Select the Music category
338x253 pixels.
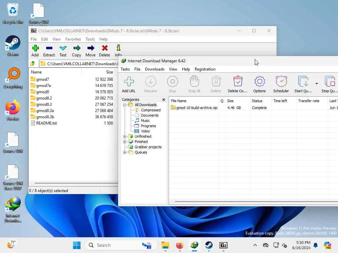coord(145,121)
